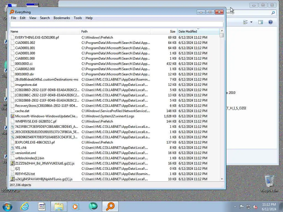Open the Bookmarks menu
The height and width of the screenshot is (212, 283).
coord(62,18)
